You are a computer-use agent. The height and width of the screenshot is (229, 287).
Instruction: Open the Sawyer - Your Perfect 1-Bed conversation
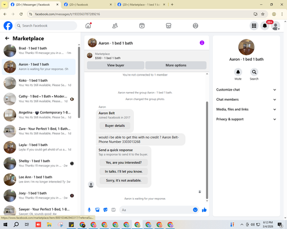tap(38, 211)
